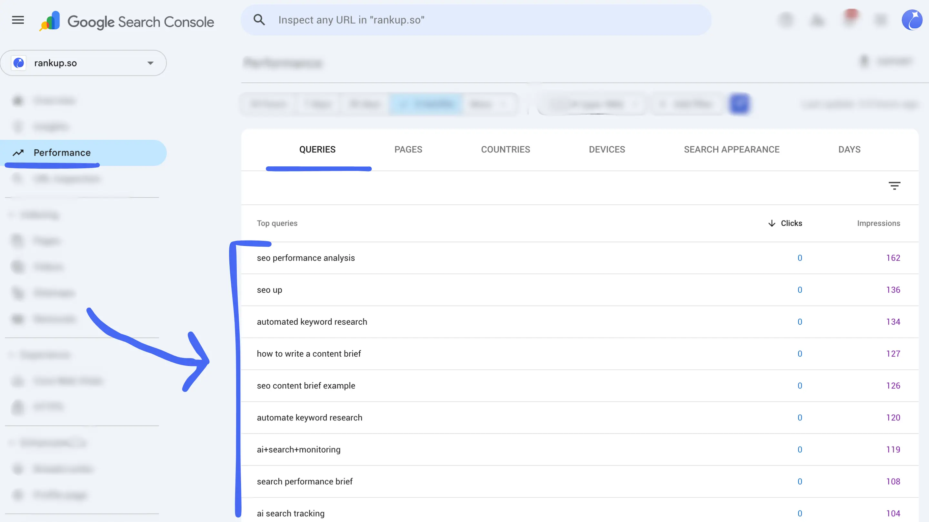Screen dimensions: 929x522
Task: Click the "automated keyword research" query row
Action: [312, 322]
